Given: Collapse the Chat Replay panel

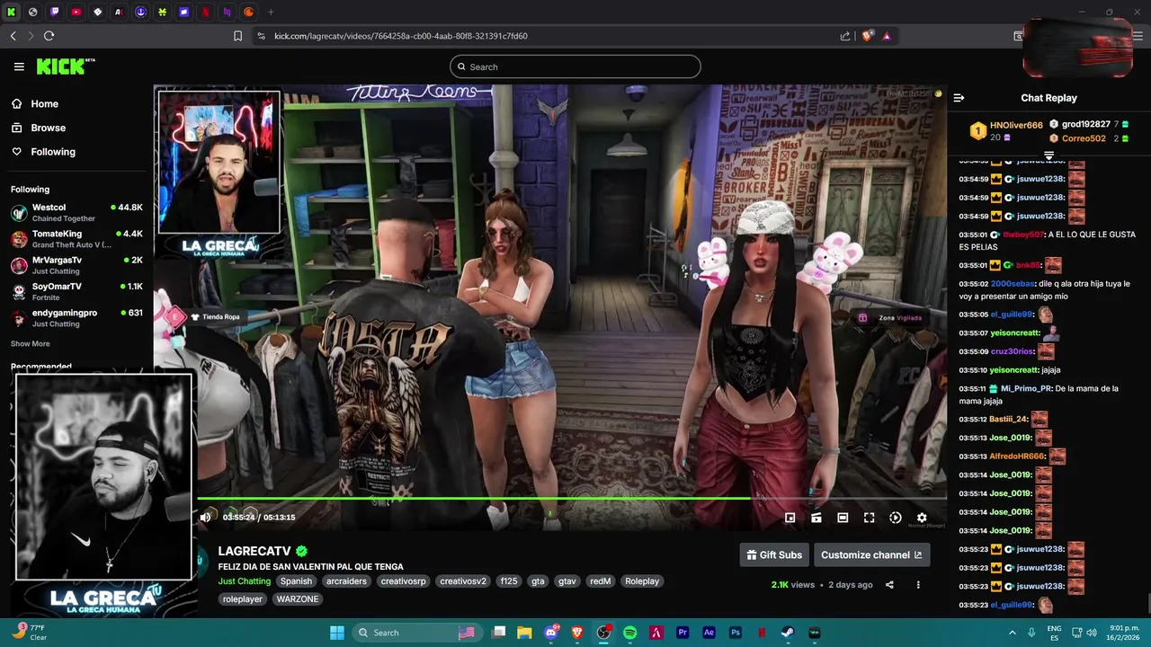Looking at the screenshot, I should pyautogui.click(x=959, y=98).
